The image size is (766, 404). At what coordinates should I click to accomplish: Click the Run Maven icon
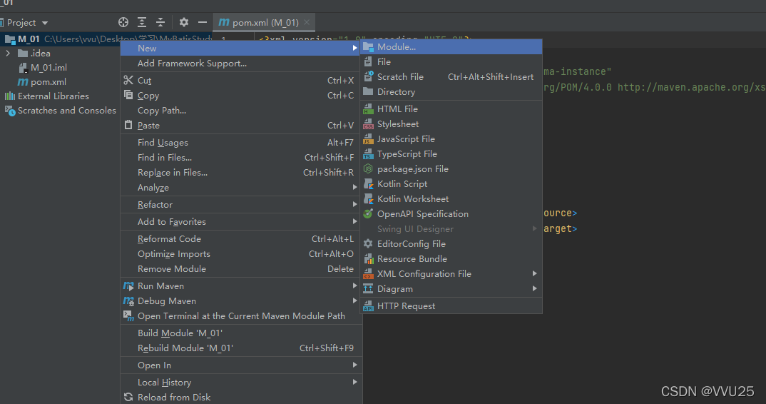click(x=128, y=286)
